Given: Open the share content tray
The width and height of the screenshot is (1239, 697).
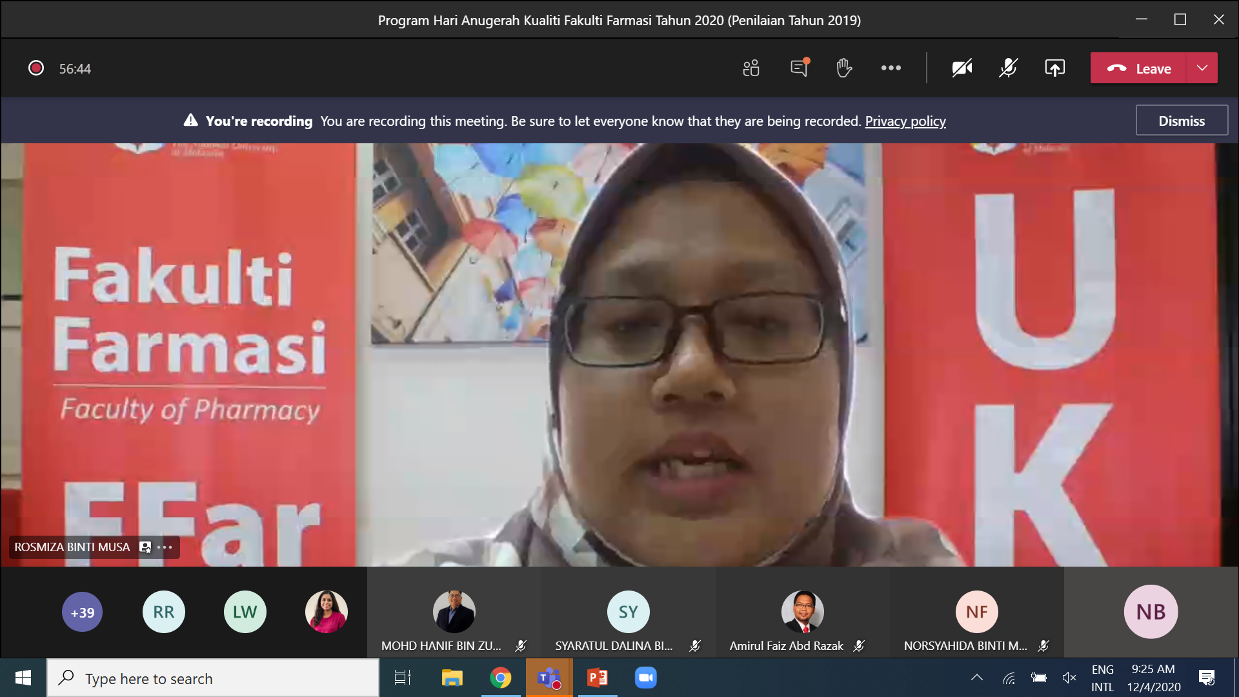Looking at the screenshot, I should [1054, 68].
